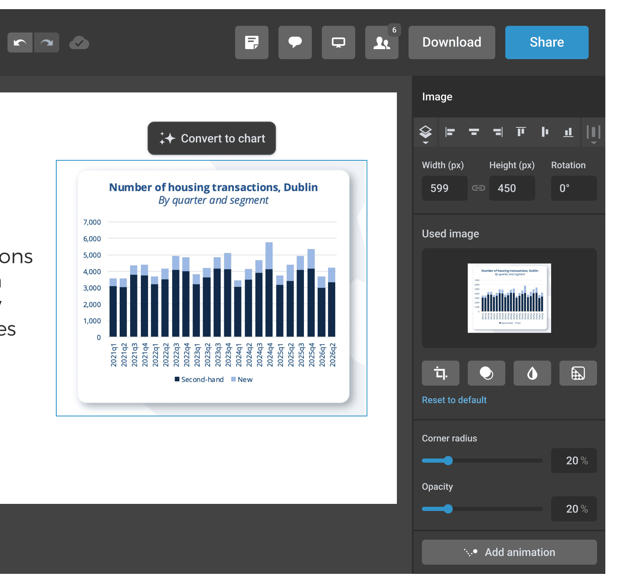The width and height of the screenshot is (617, 583).
Task: Select the crop image tool
Action: [441, 373]
